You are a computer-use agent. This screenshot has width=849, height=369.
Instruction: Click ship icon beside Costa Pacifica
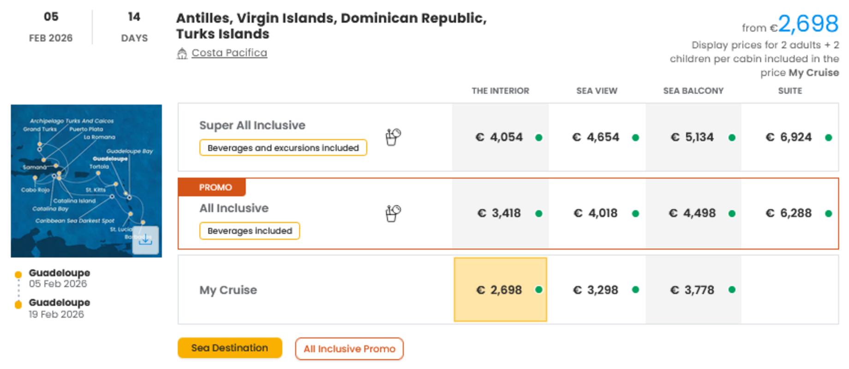182,54
